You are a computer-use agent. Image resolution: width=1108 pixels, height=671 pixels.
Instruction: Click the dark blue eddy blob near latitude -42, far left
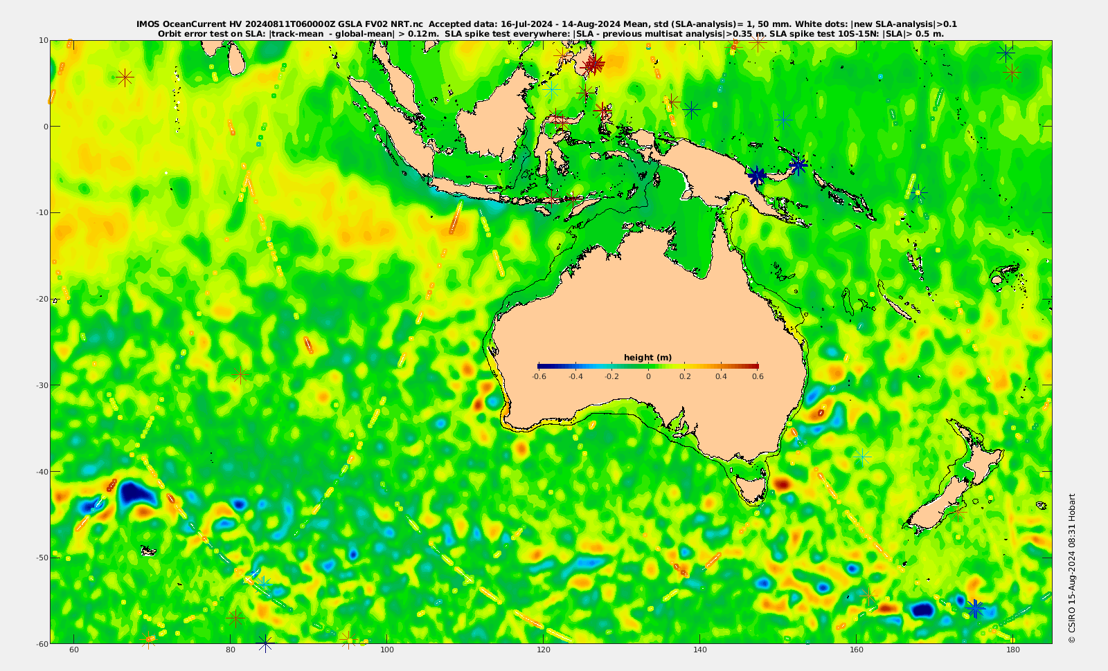point(136,493)
